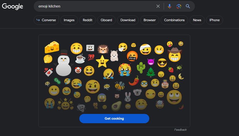
Task: Click the turtle emoji
Action: pyautogui.click(x=179, y=67)
